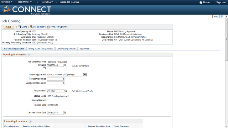The height and width of the screenshot is (128, 228).
Task: Open the Favorites dropdown menu
Action: point(6,2)
